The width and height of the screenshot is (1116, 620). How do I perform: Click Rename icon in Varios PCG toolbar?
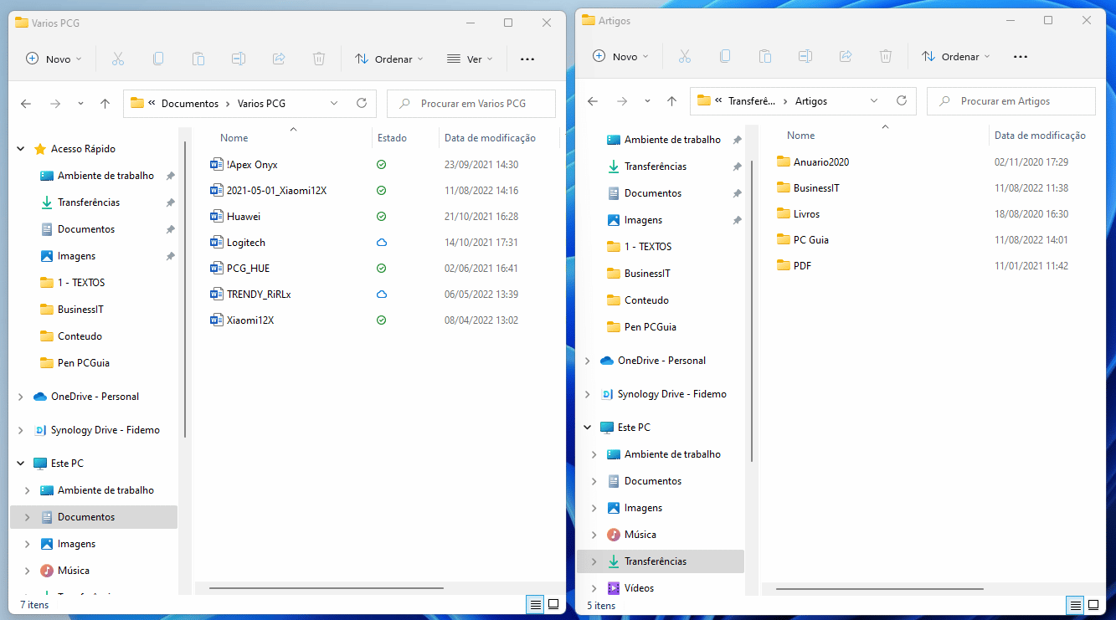(239, 59)
